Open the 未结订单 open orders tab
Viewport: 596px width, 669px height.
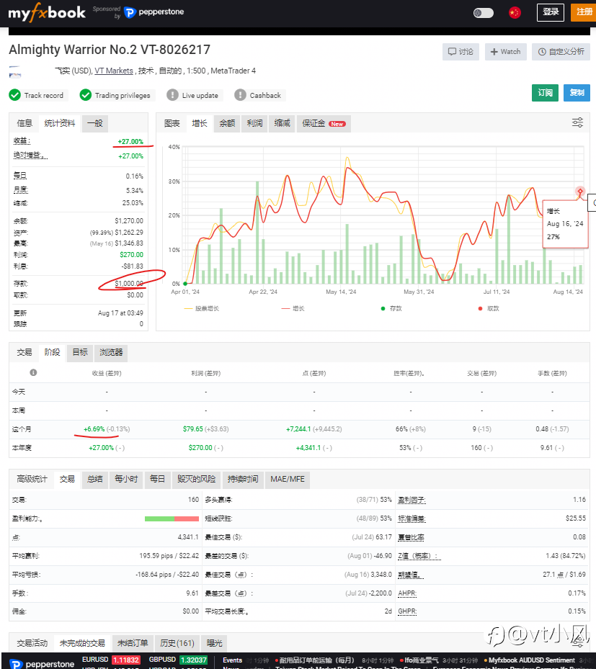(x=133, y=643)
